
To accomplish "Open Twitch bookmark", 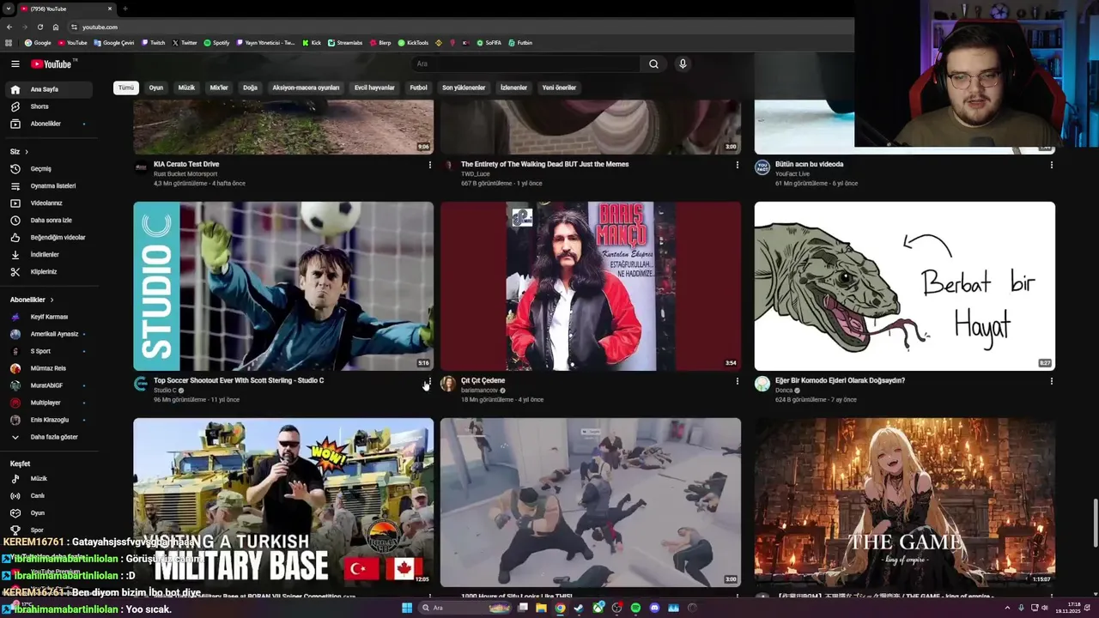I will [x=154, y=42].
